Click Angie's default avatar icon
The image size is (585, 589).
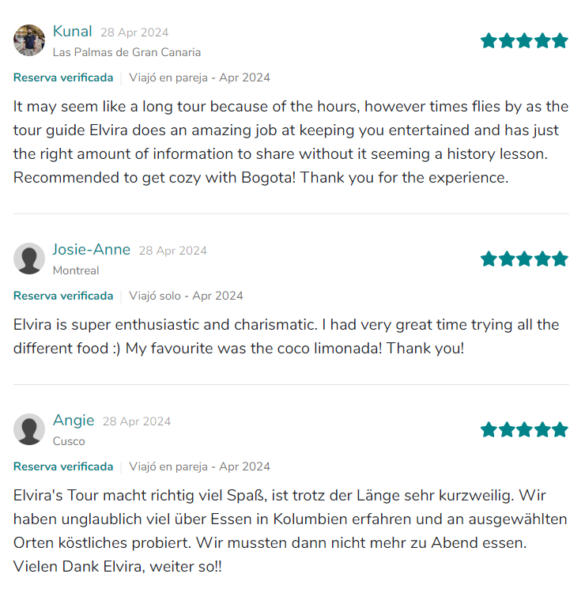29,429
